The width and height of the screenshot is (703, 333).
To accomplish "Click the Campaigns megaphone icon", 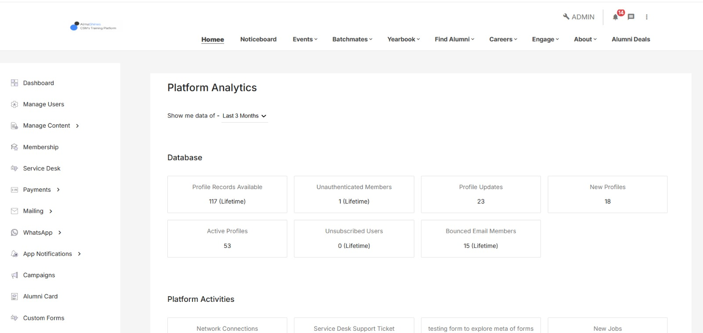I will point(14,275).
